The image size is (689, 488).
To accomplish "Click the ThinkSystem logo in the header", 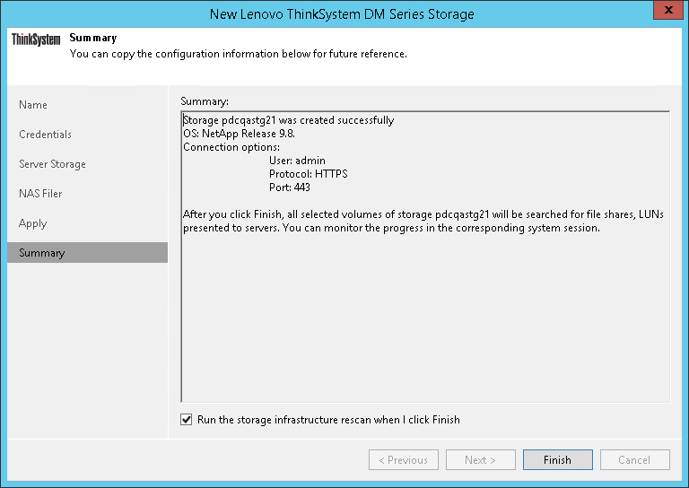I will (x=36, y=40).
